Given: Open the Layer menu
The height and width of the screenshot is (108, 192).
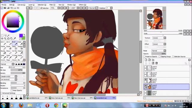Looking at the screenshot, I should pos(31,5).
